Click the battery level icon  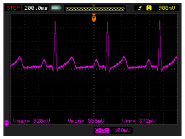pyautogui.click(x=56, y=8)
